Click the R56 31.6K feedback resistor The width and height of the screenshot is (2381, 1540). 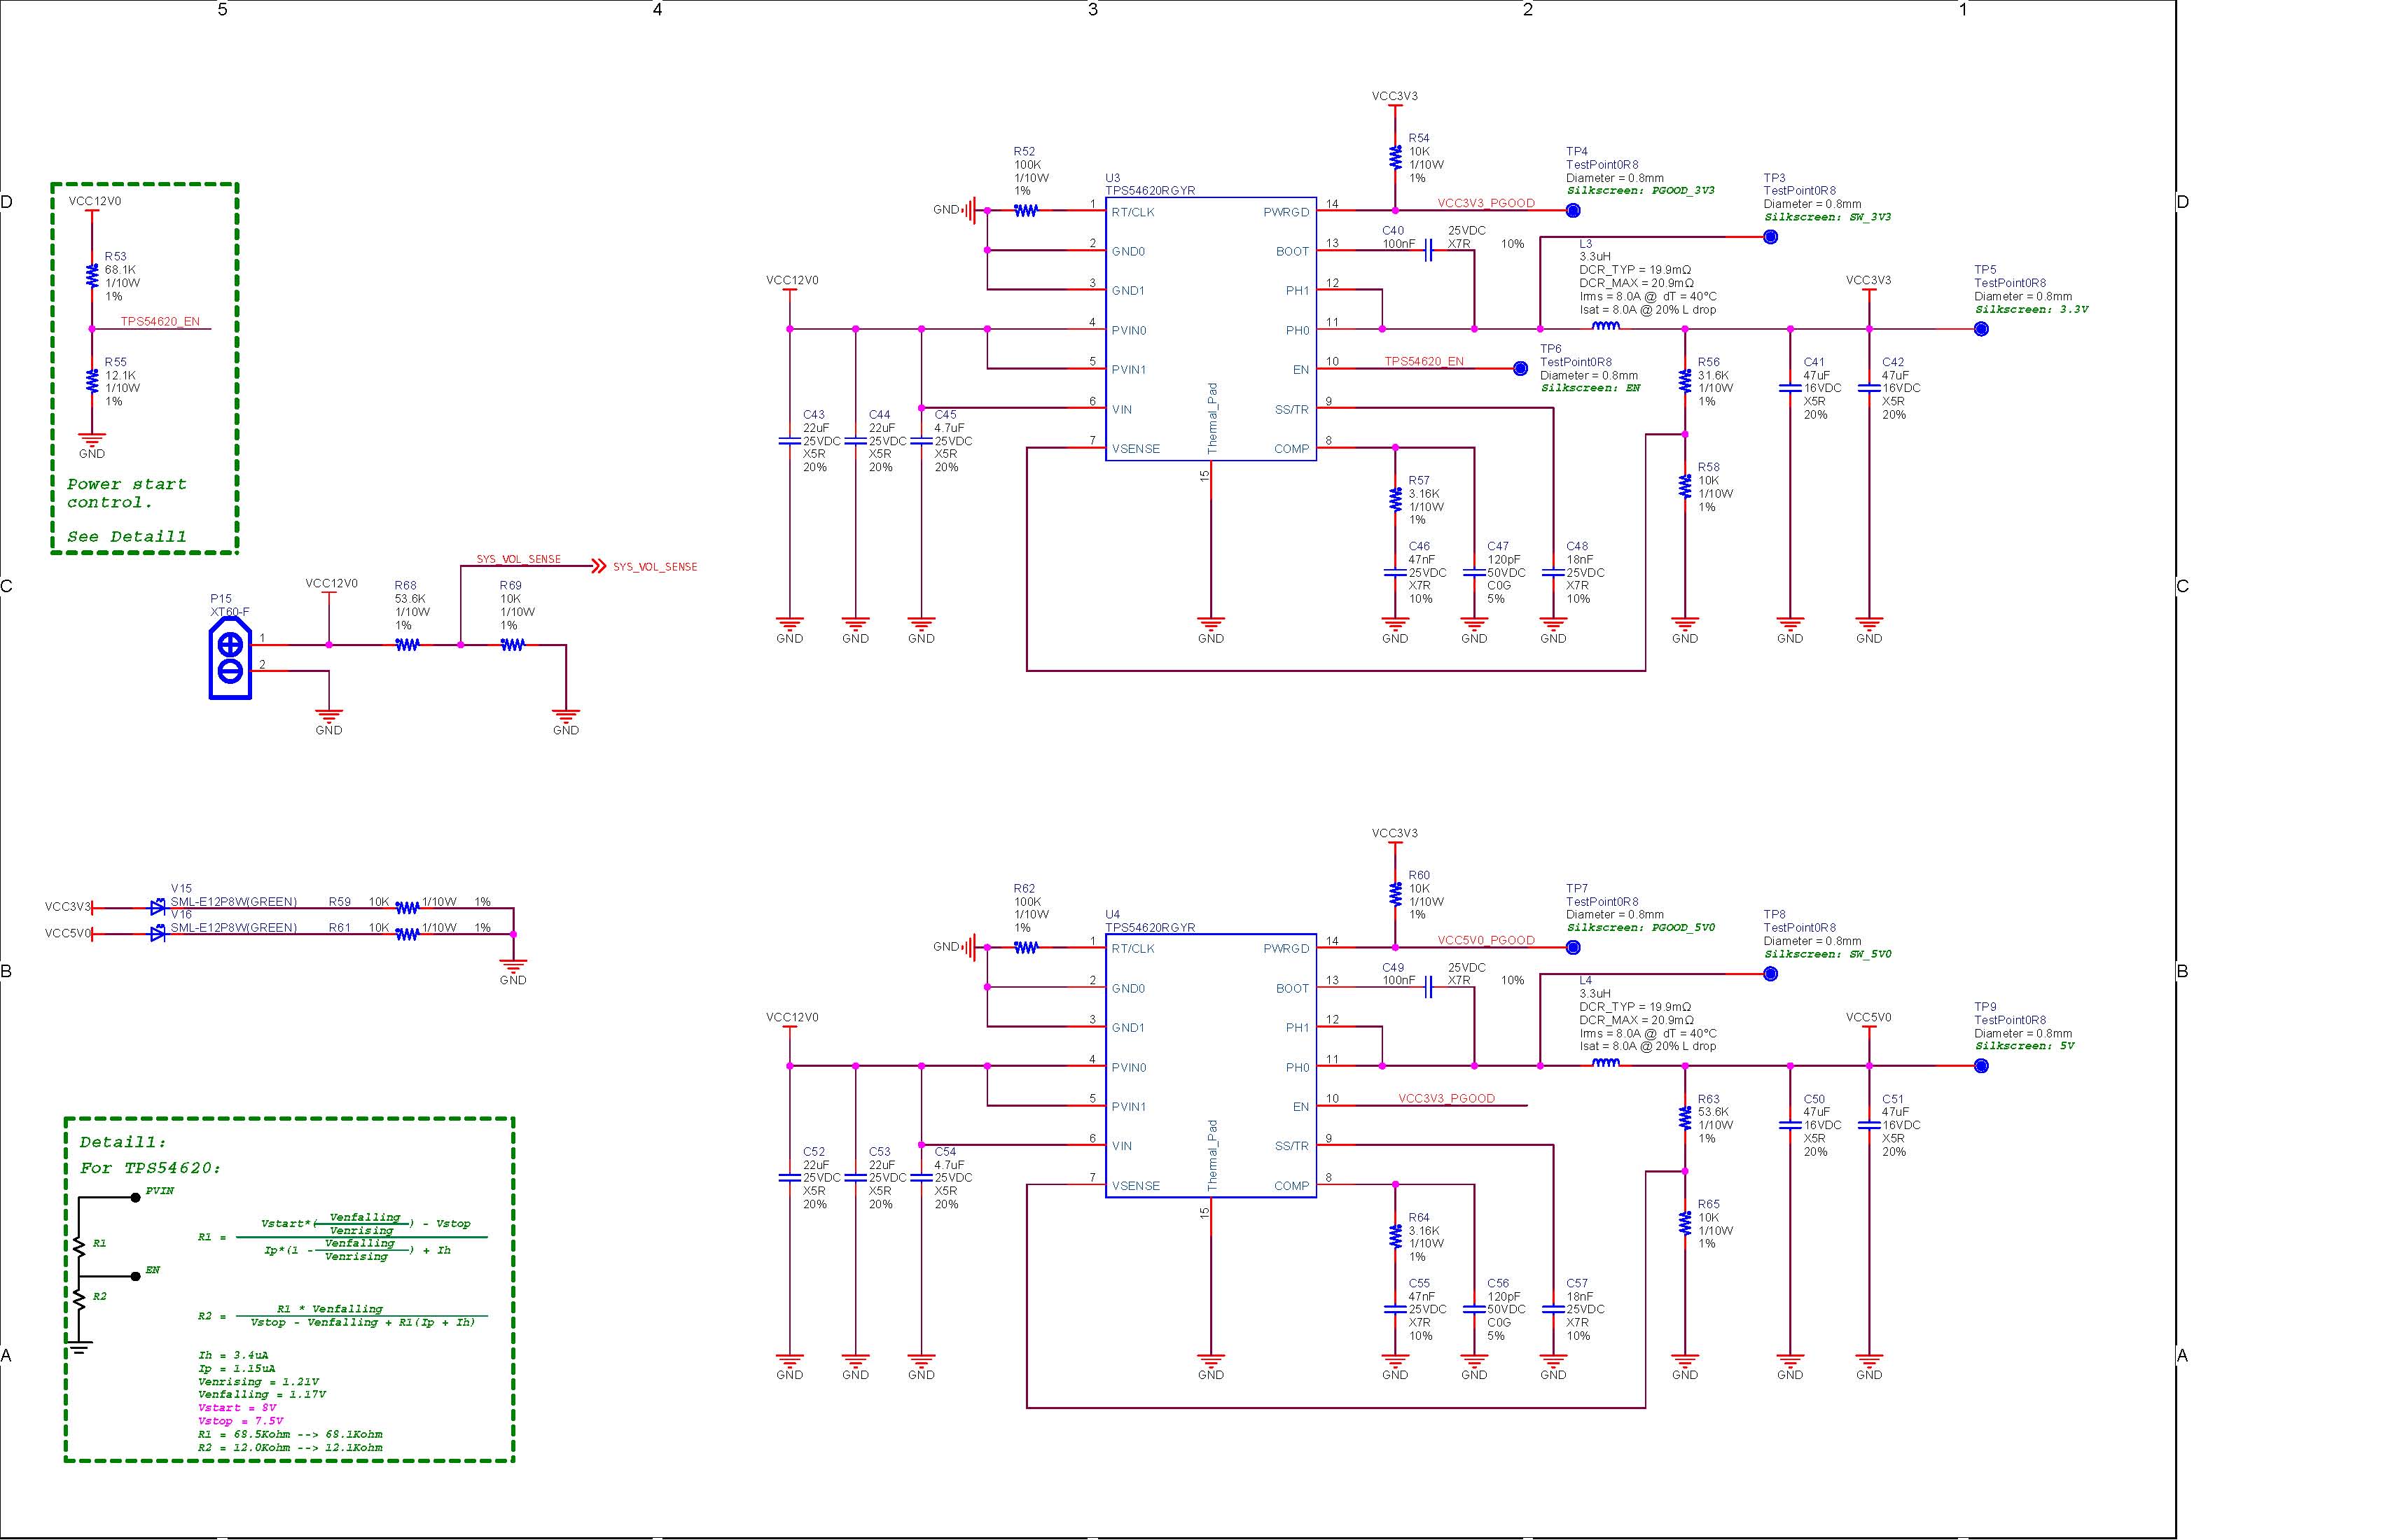[1685, 381]
